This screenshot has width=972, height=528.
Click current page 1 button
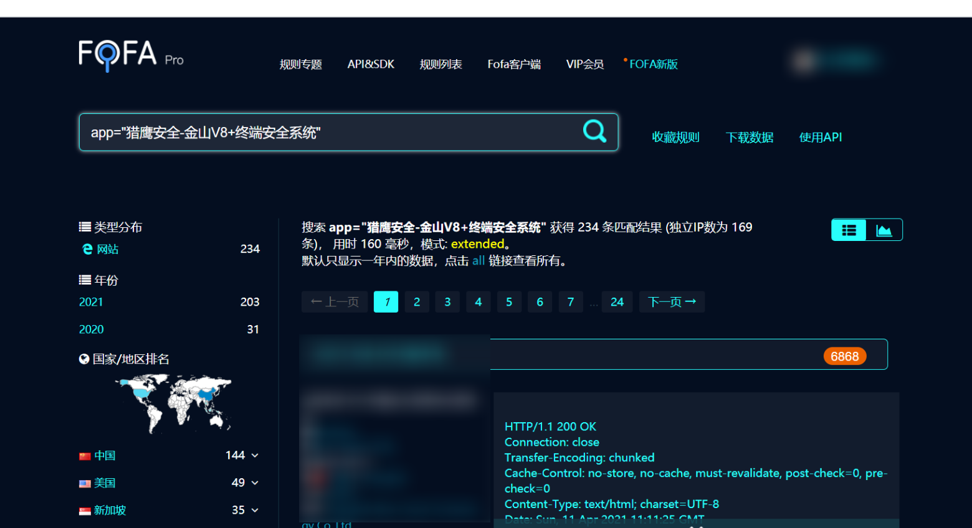[386, 302]
